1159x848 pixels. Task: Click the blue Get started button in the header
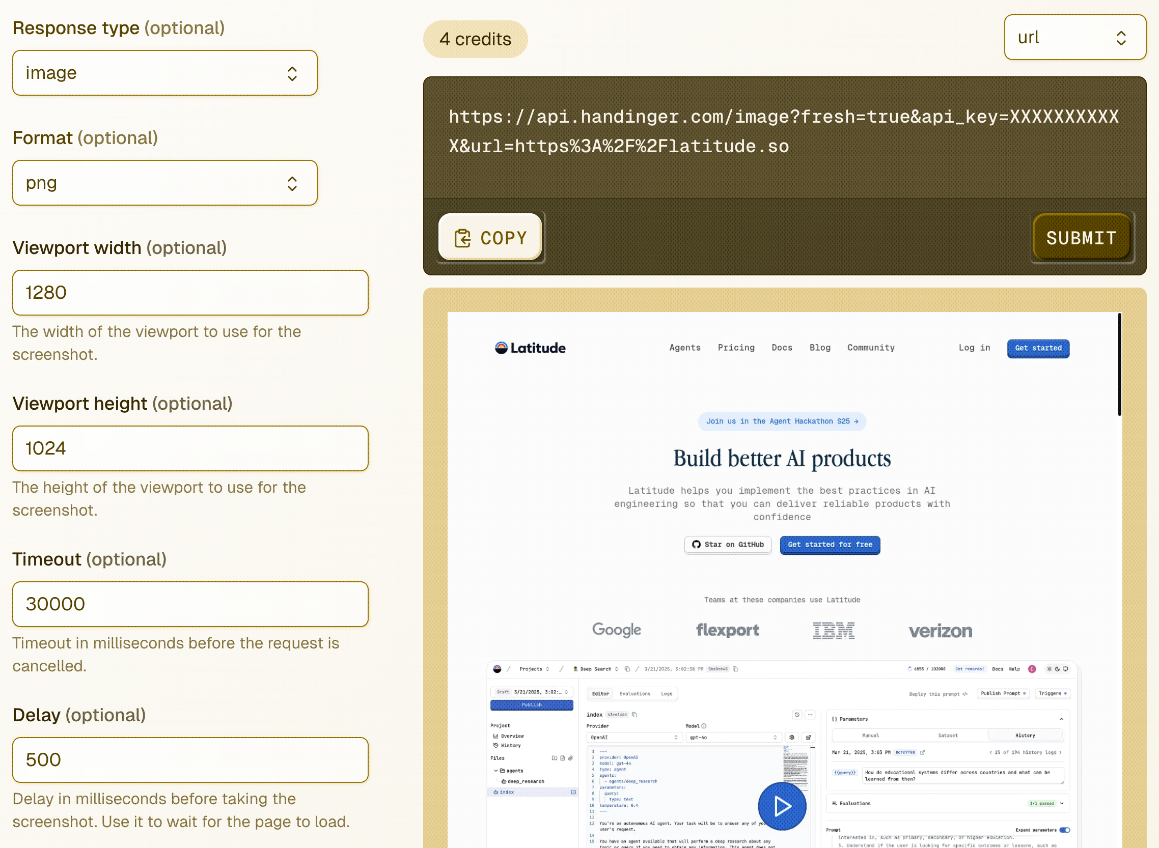(1038, 348)
